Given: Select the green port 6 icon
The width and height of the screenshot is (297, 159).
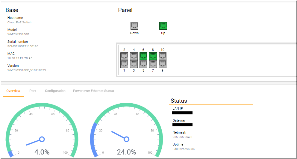Looking at the screenshot, I should pos(143,56).
